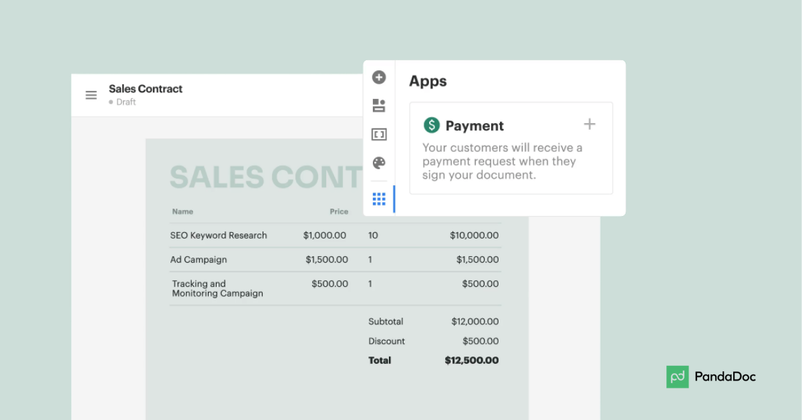Open the variables bracket icon
This screenshot has width=802, height=420.
(379, 134)
